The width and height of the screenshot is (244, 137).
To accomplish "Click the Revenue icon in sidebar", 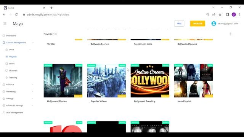I will 4,84.
